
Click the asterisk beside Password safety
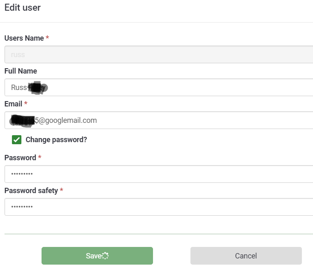(62, 191)
